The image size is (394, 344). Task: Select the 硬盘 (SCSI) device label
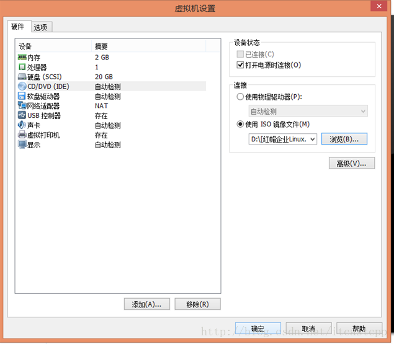pyautogui.click(x=45, y=77)
